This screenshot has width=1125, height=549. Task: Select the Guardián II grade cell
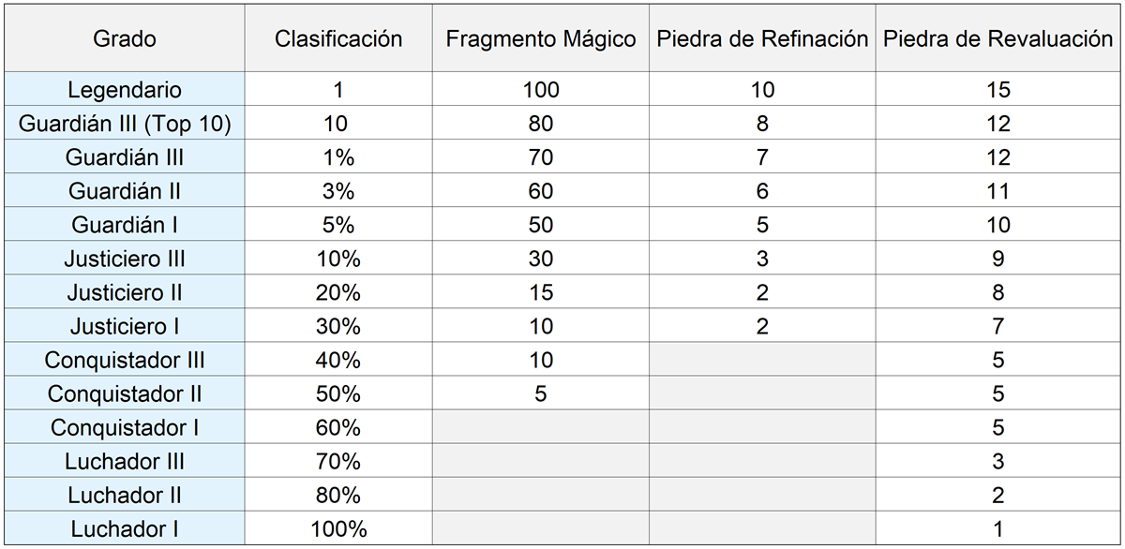125,191
